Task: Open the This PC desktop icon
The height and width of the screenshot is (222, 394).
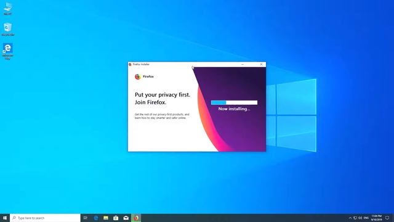Action: tap(7, 9)
